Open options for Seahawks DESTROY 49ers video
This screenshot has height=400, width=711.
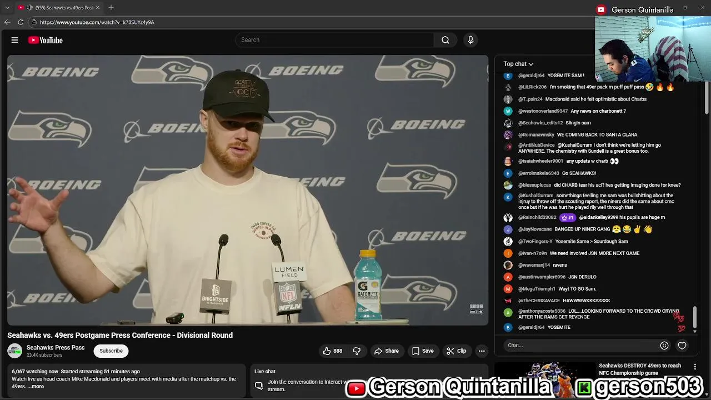click(695, 367)
